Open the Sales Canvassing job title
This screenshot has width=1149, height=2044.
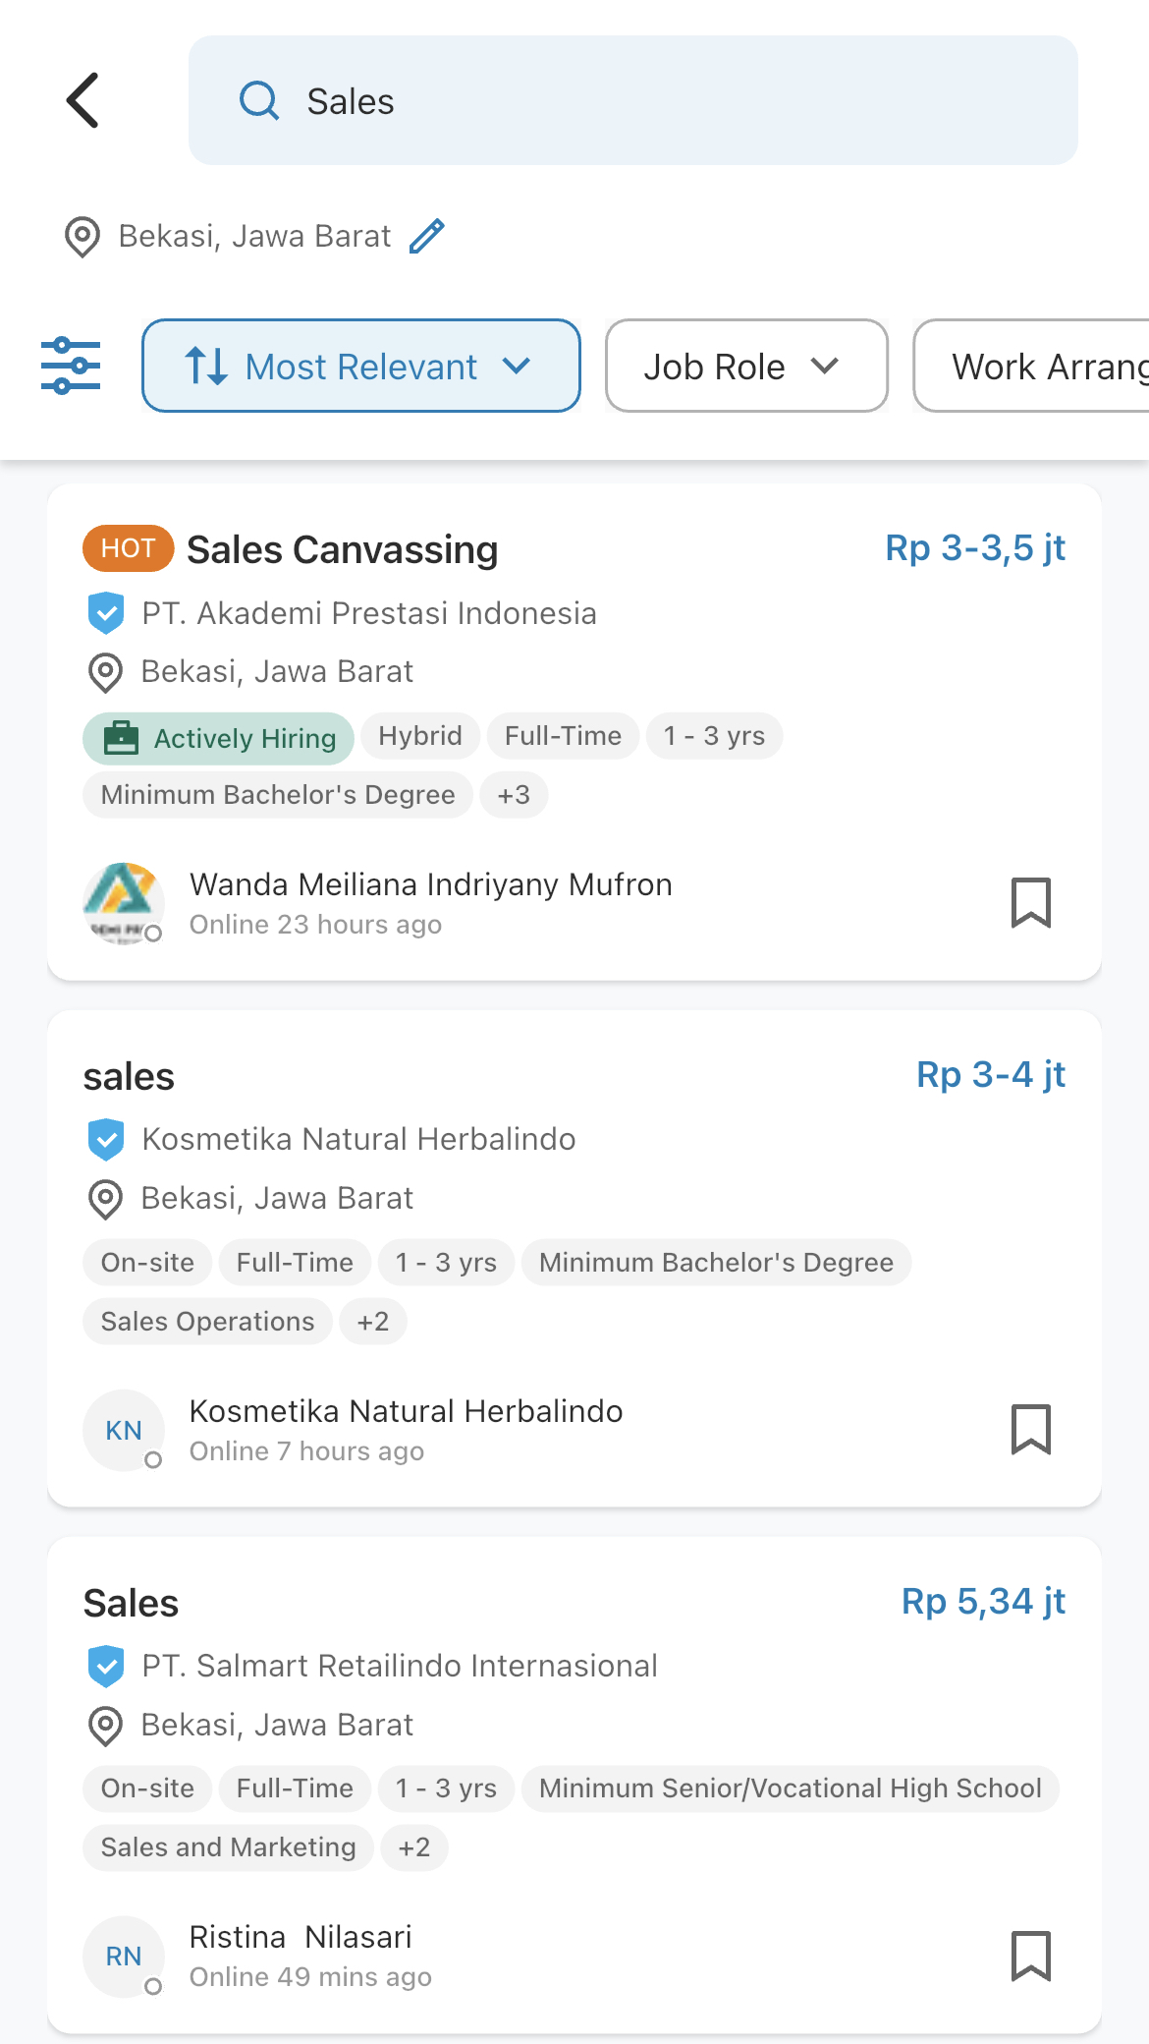click(343, 549)
